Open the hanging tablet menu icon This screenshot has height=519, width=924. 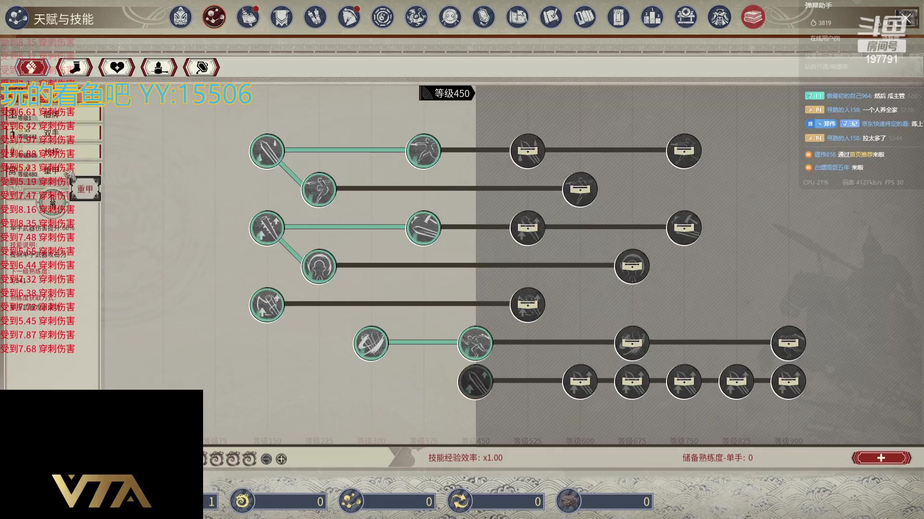pos(618,18)
